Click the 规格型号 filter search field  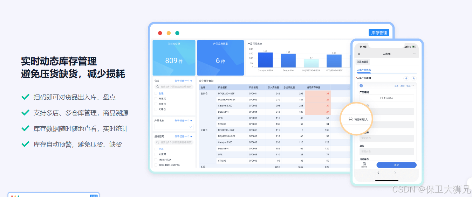[x=174, y=142]
